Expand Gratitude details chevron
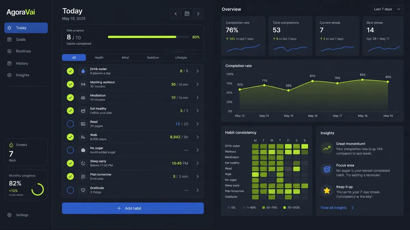This screenshot has height=230, width=410. [x=197, y=190]
